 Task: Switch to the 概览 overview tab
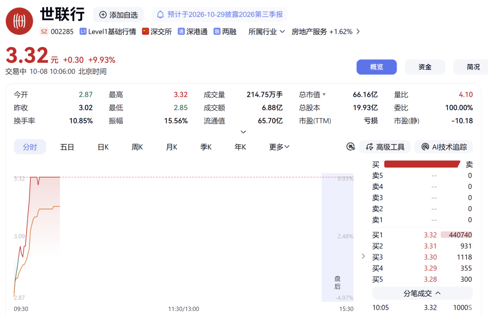376,67
